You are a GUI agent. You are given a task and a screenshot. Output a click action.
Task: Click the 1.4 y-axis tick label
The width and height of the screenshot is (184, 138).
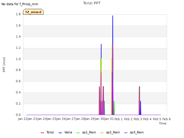[x=18, y=37]
